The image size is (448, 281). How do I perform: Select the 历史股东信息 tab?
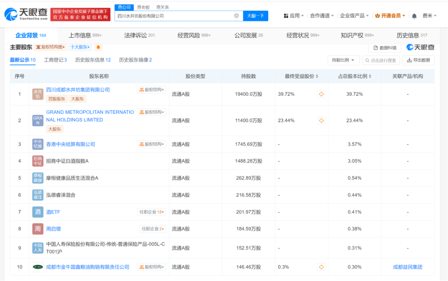[x=93, y=60]
